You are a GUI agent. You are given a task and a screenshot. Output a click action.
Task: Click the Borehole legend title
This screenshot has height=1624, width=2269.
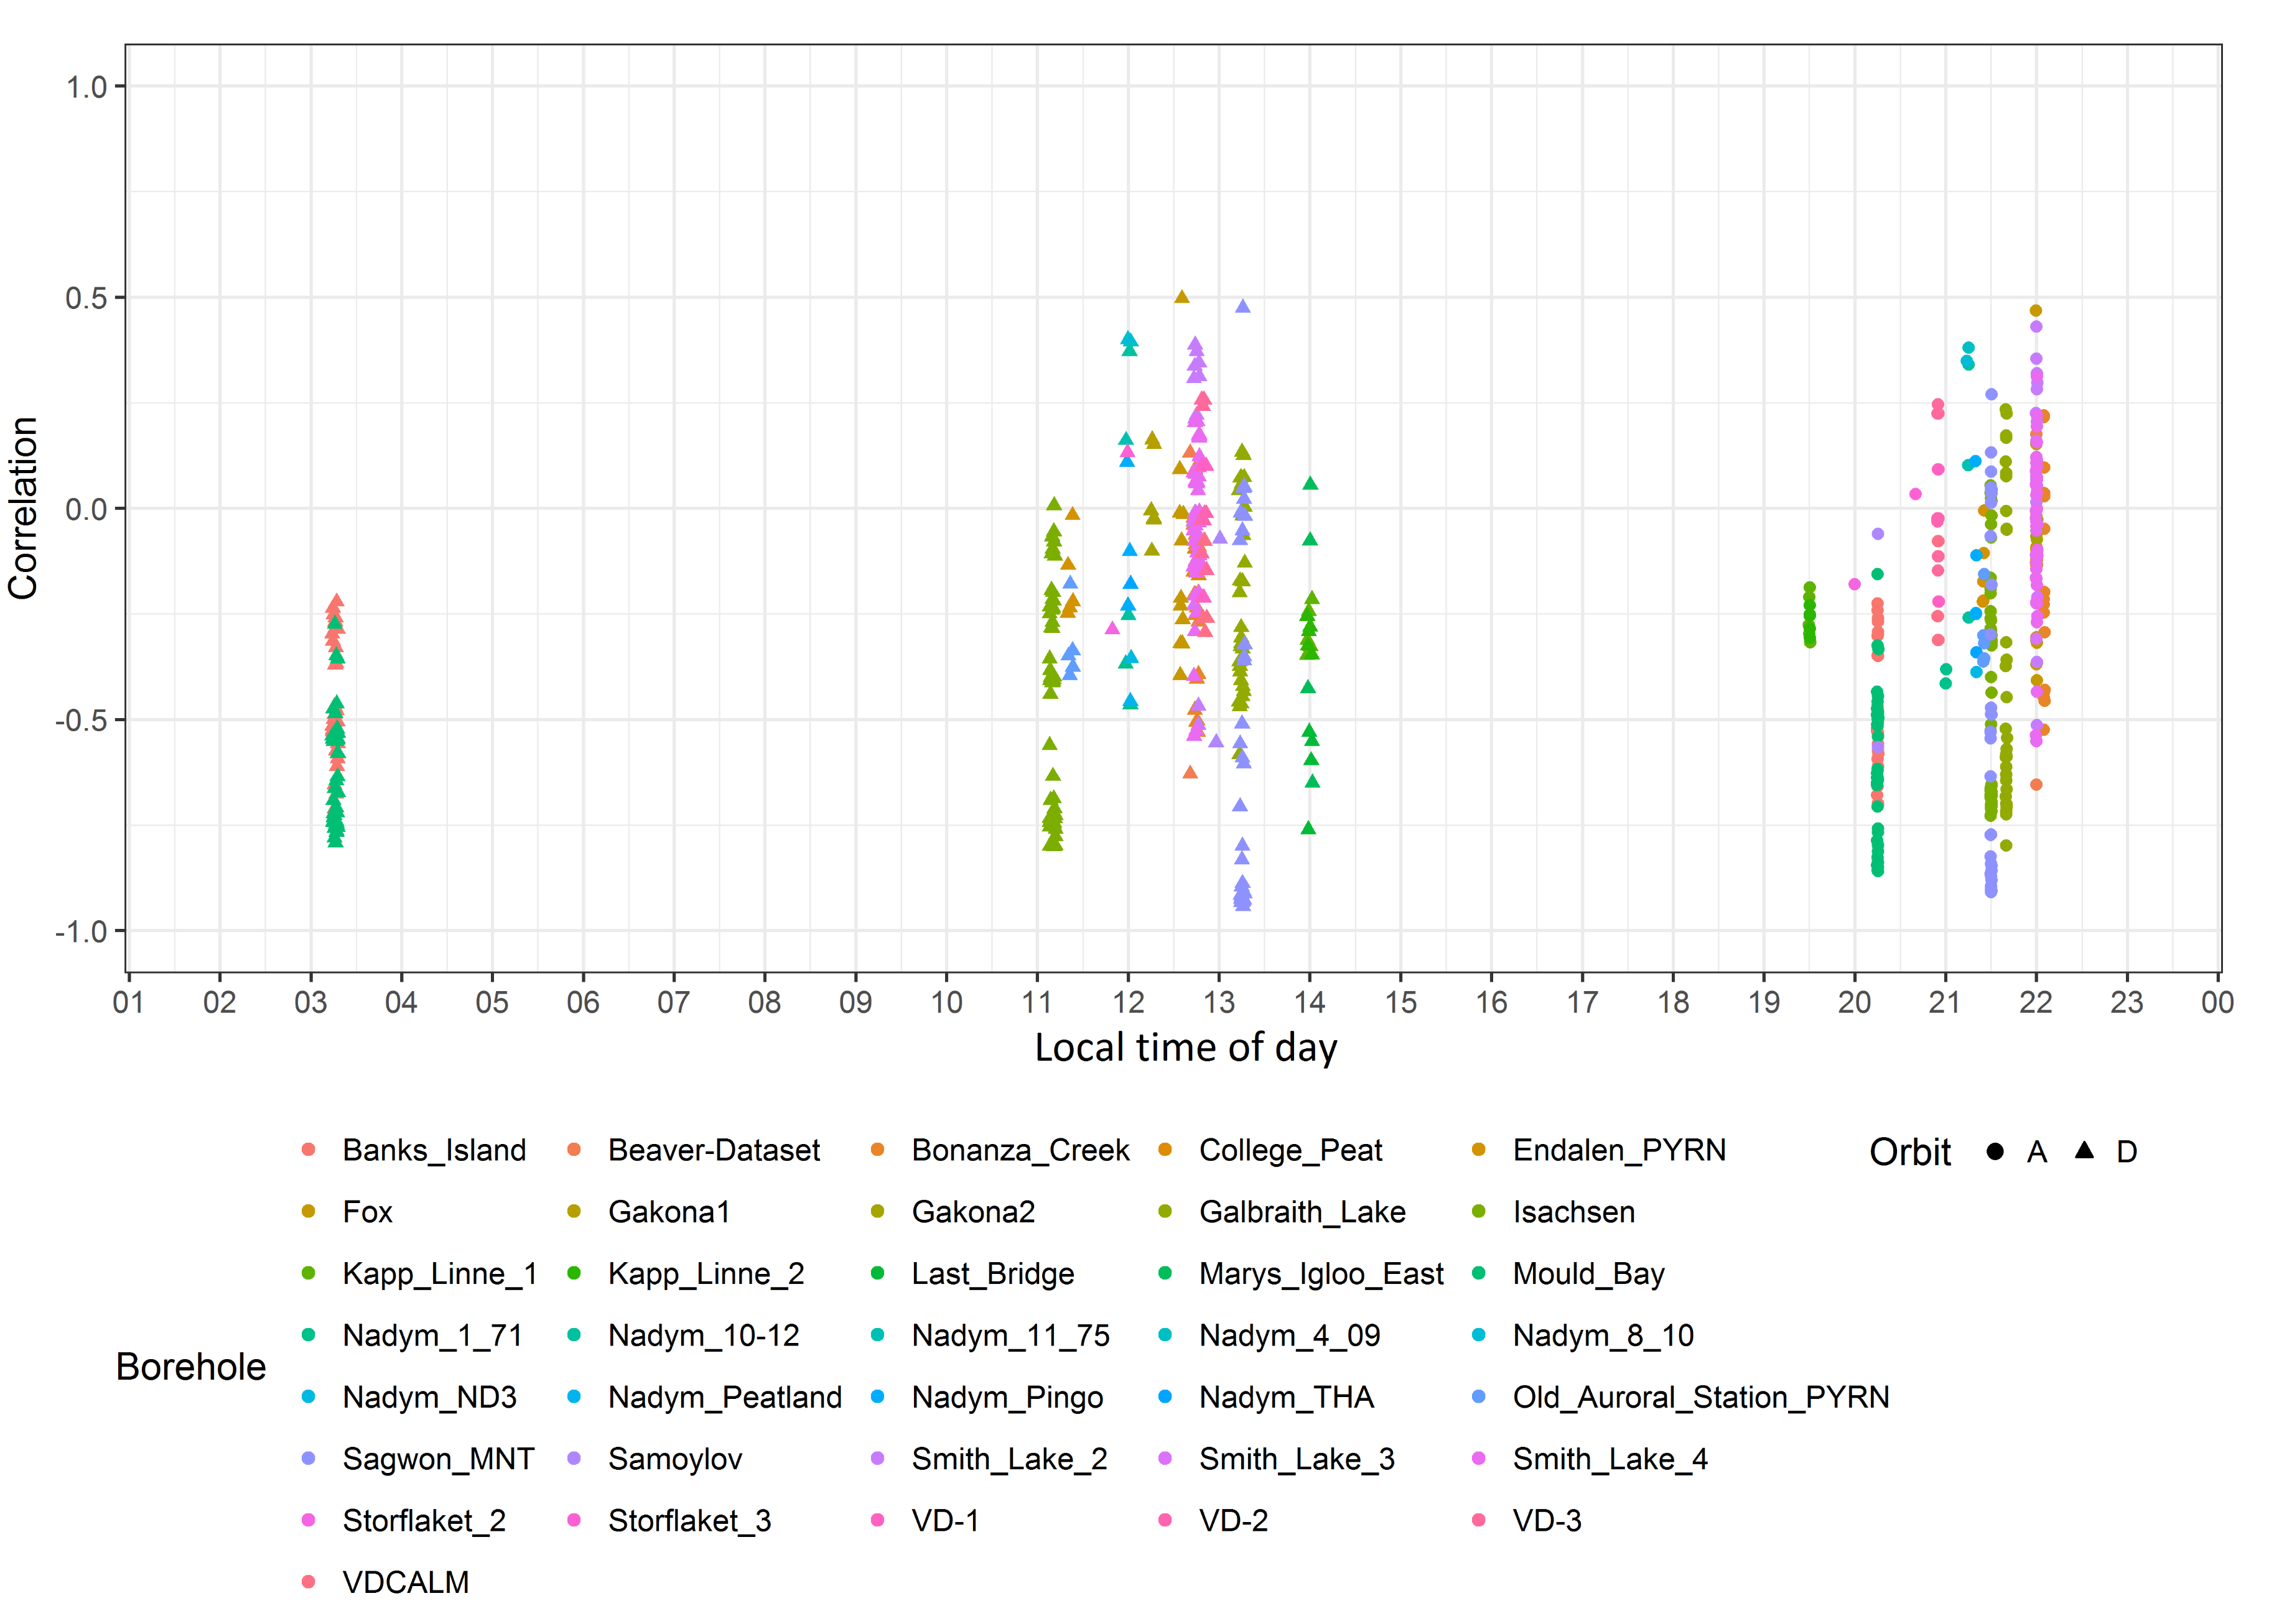(191, 1366)
